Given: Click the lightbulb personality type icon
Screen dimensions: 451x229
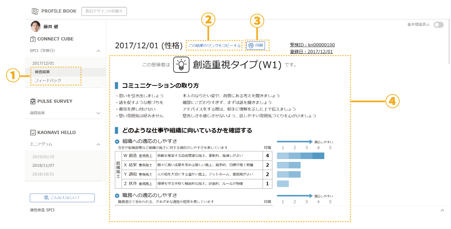Looking at the screenshot, I should tap(181, 65).
